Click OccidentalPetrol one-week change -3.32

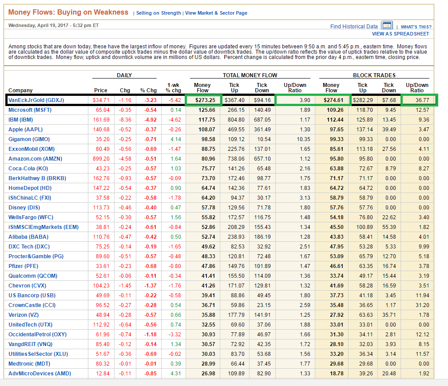pyautogui.click(x=174, y=335)
